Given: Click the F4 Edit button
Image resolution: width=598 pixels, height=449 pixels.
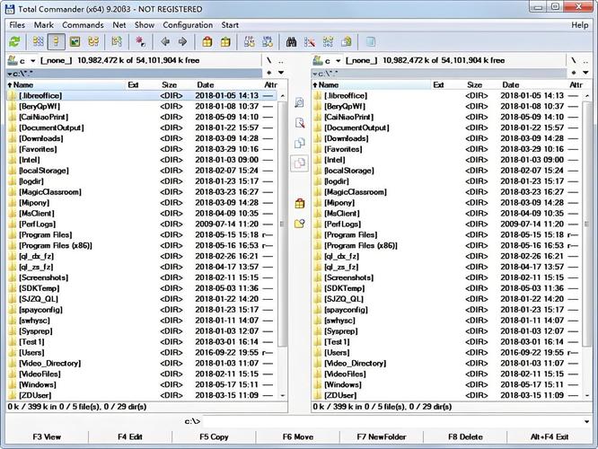Looking at the screenshot, I should [130, 437].
